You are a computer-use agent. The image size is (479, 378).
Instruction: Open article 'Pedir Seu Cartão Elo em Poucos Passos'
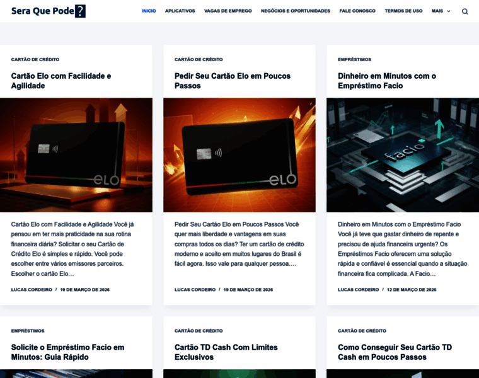[x=233, y=81]
